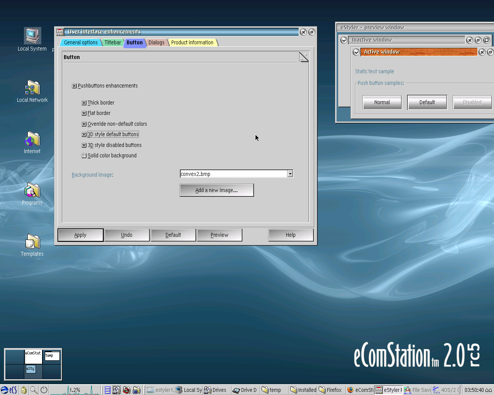Expand the Active window system menu arrow
Viewport: 494px width, 395px height.
(x=356, y=52)
